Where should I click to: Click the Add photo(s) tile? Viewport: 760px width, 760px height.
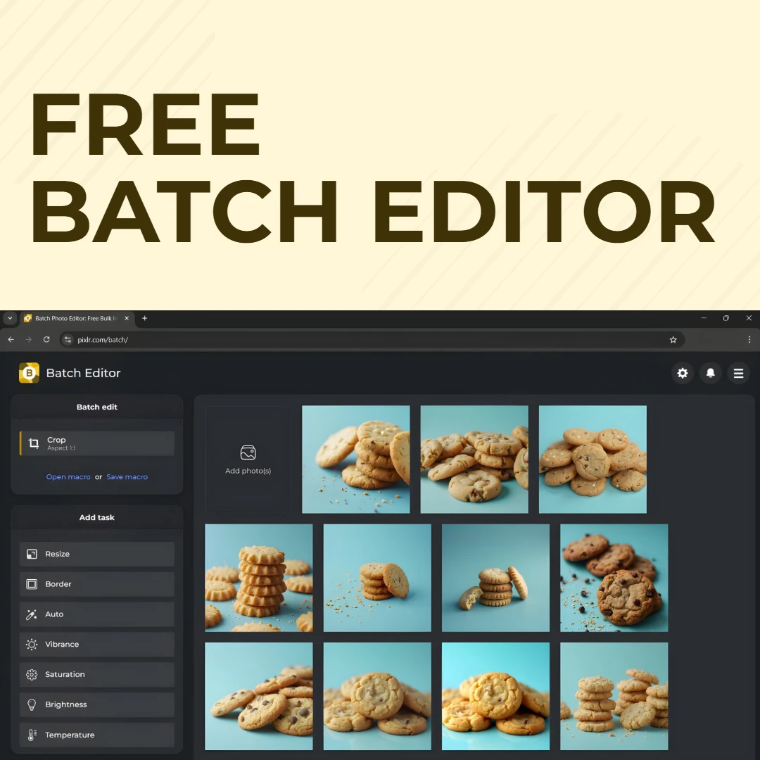pos(248,459)
